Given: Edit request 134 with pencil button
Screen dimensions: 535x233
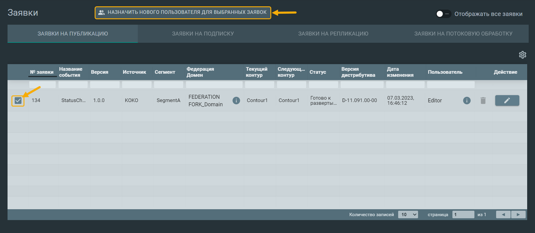Looking at the screenshot, I should tap(507, 101).
